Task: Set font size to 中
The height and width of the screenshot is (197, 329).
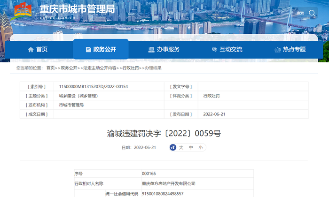Action: [191, 148]
